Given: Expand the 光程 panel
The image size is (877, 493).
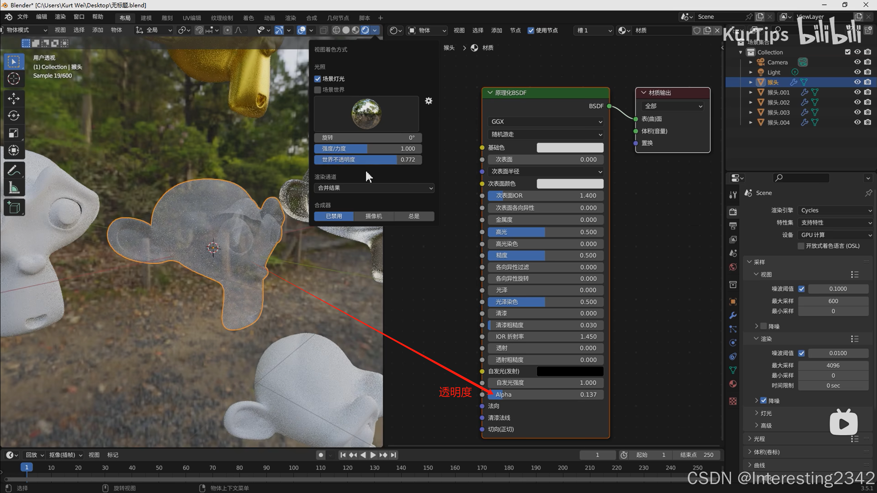Looking at the screenshot, I should (759, 439).
